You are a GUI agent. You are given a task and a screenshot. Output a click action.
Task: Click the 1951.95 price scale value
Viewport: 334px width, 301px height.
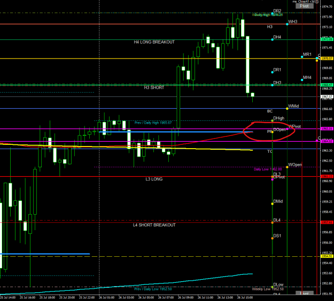[x=327, y=294]
